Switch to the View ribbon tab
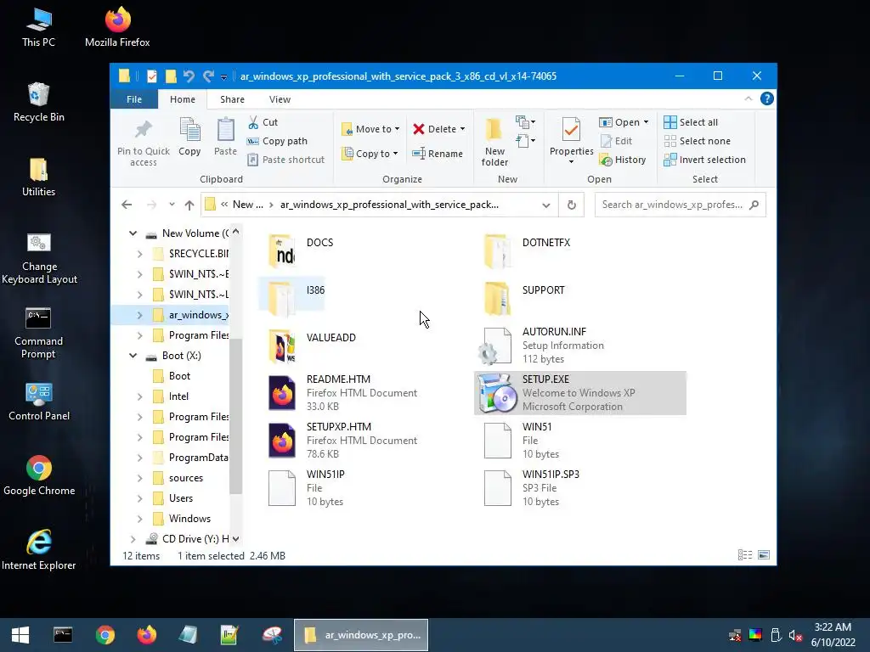Viewport: 870px width, 652px height. click(280, 99)
